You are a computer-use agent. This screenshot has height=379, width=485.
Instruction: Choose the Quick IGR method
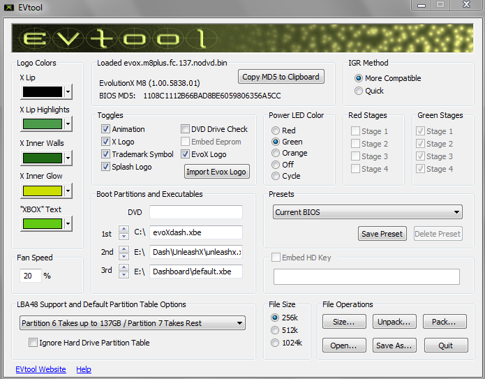pos(359,91)
